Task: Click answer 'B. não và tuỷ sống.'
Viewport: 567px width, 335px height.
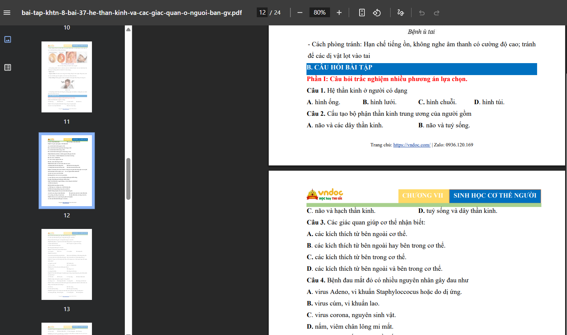Action: click(x=444, y=125)
